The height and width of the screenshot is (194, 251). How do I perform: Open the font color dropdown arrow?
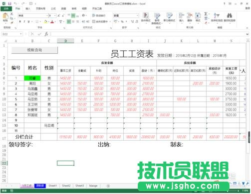(55, 21)
